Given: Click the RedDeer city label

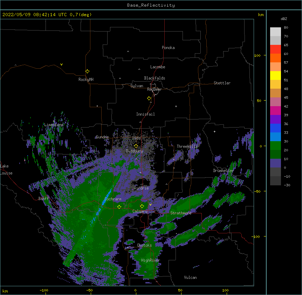Looking at the screenshot, I should (154, 89).
